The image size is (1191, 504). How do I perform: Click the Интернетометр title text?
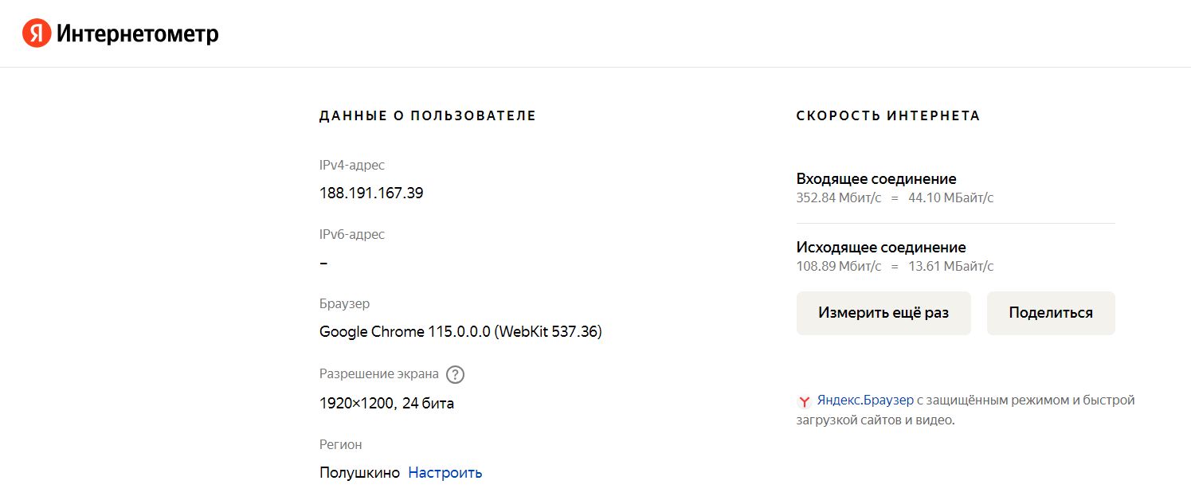pyautogui.click(x=137, y=34)
